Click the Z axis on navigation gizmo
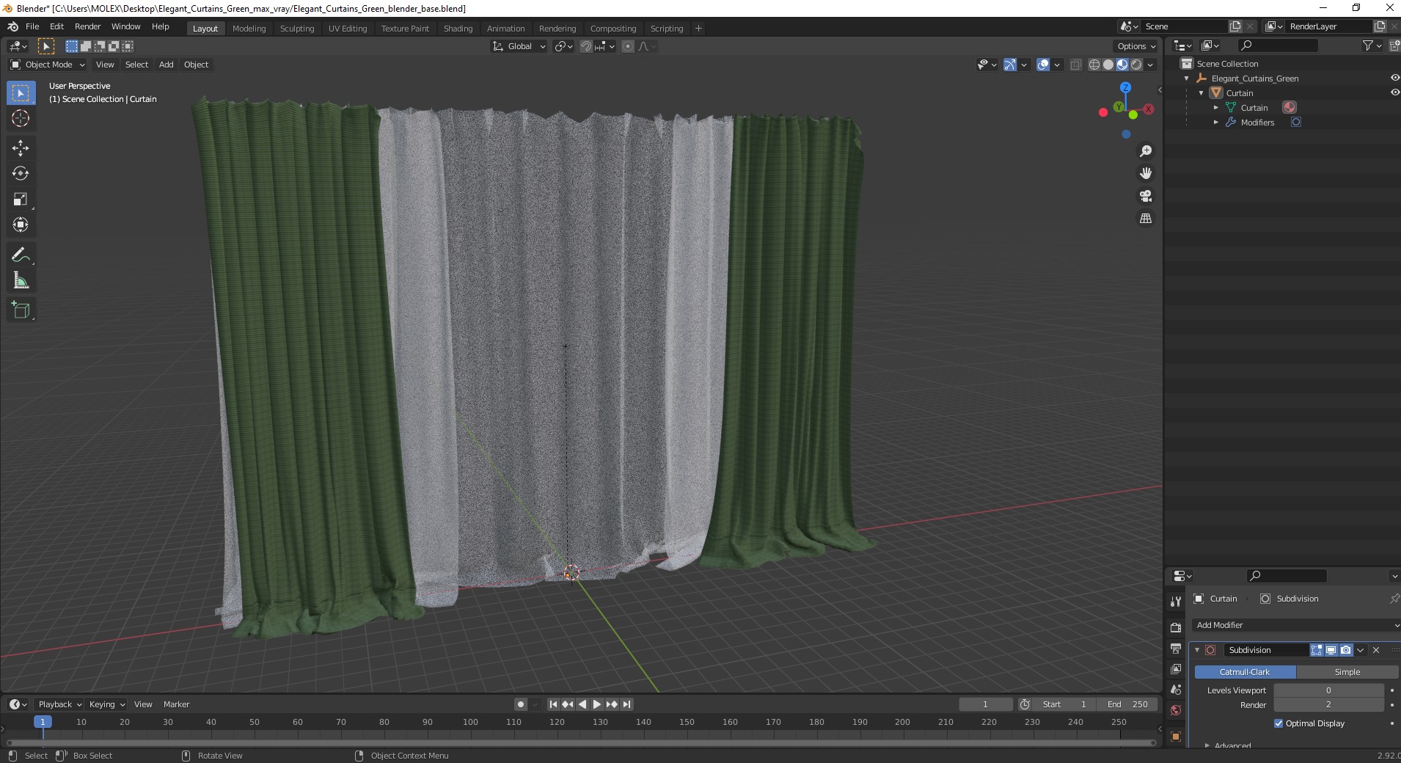The image size is (1401, 763). click(1125, 87)
